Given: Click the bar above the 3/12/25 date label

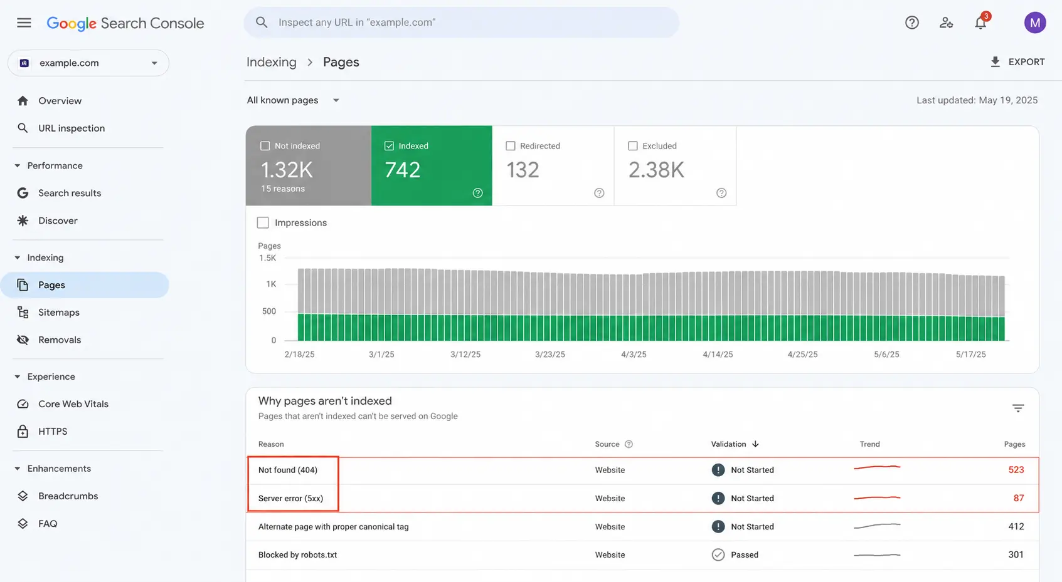Looking at the screenshot, I should pos(465,305).
